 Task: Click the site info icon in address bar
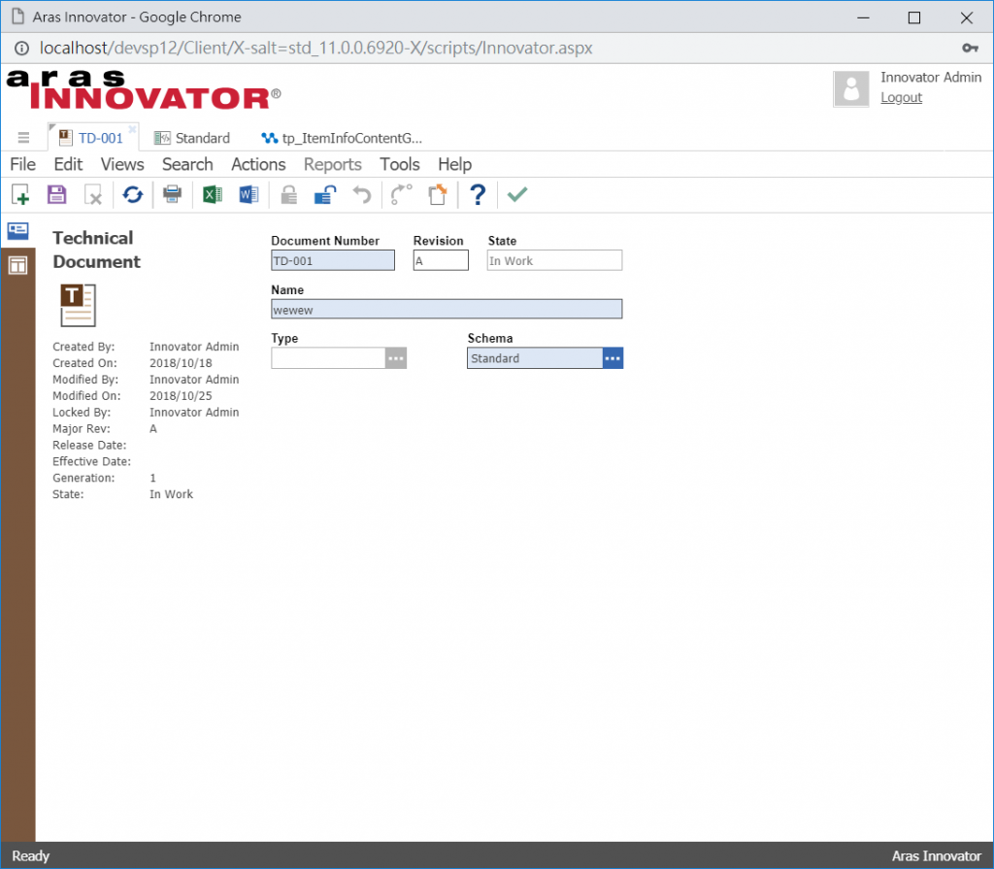click(21, 49)
